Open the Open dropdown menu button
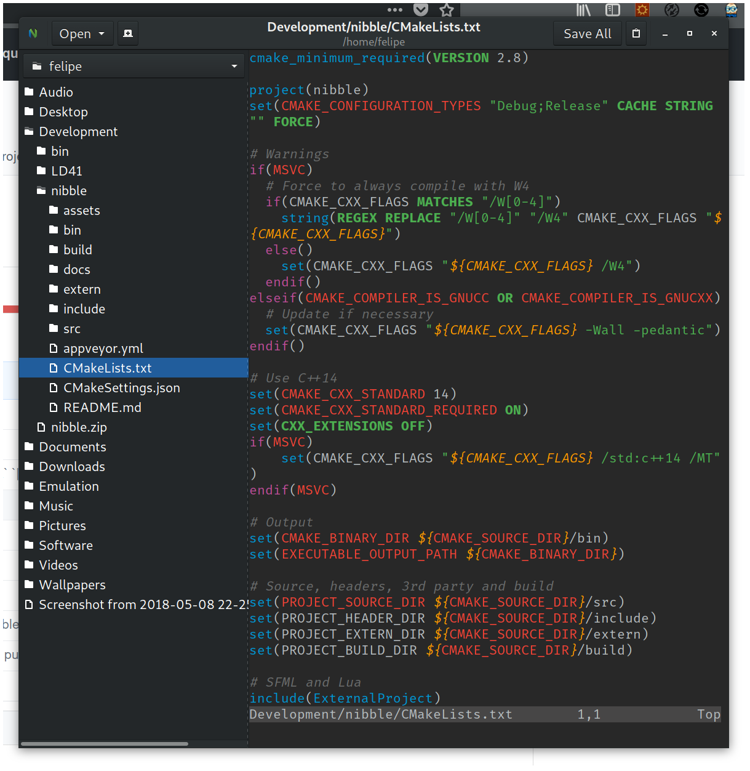Screen dimensions: 750x771 pos(82,33)
